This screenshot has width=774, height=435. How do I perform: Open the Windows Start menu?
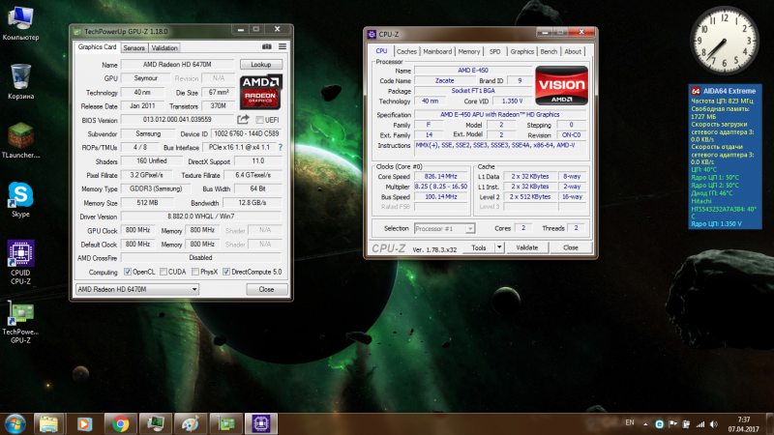pos(15,423)
